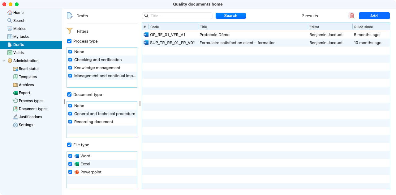Uncheck General and technical procedure checkbox
Screen dimensions: 396x195
coord(70,114)
